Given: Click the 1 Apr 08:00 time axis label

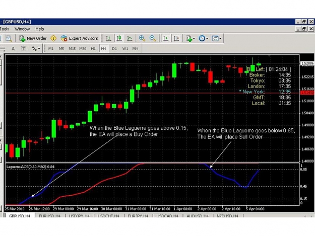Looking at the screenshot, I should 183,209.
